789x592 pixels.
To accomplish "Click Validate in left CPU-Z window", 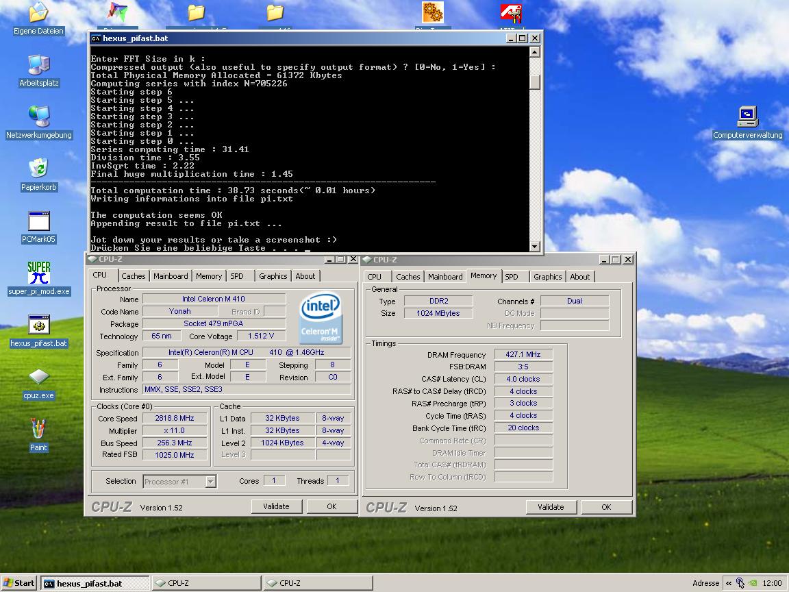I will [277, 506].
